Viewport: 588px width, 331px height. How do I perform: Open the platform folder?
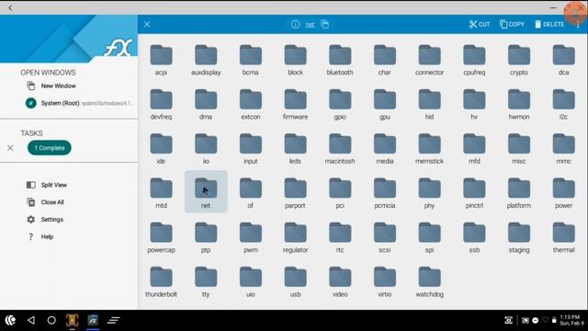coord(518,193)
